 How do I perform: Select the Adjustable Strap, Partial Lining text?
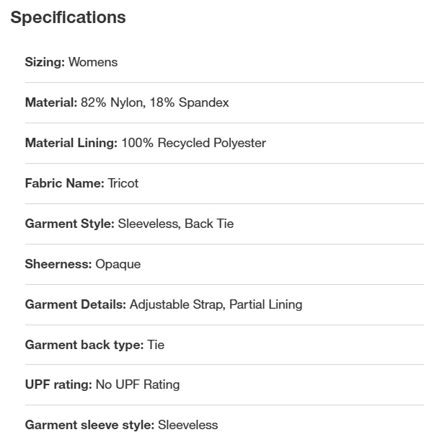click(216, 304)
